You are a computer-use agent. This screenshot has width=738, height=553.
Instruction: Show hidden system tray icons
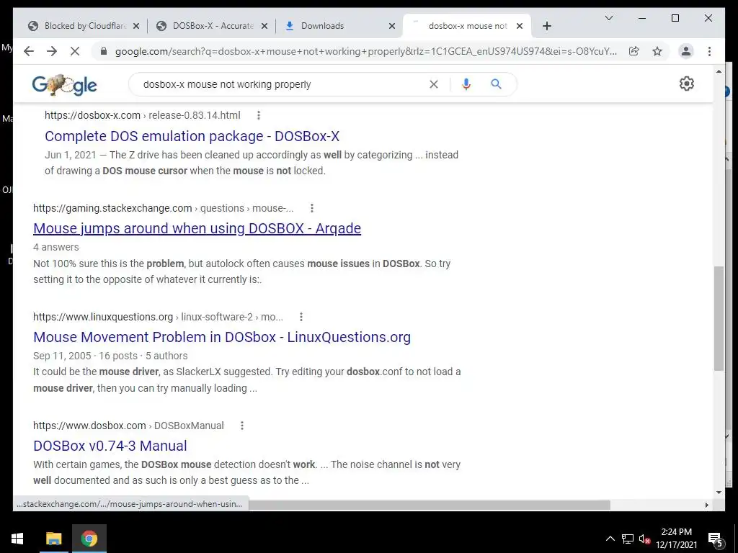pyautogui.click(x=610, y=539)
